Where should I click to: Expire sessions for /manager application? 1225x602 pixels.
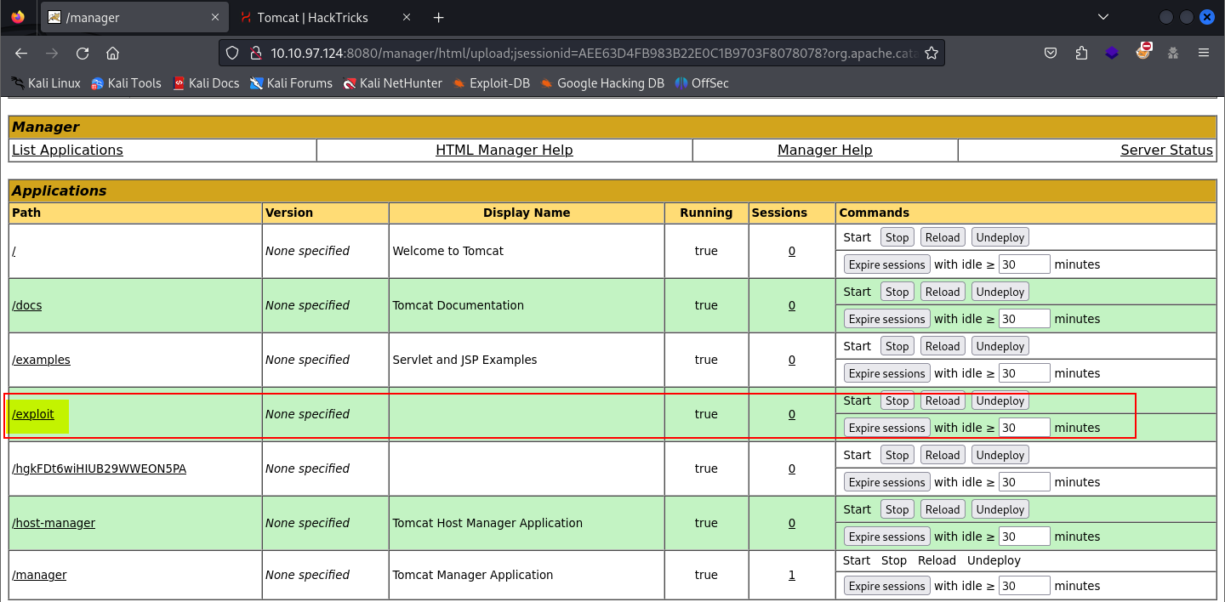(x=886, y=586)
